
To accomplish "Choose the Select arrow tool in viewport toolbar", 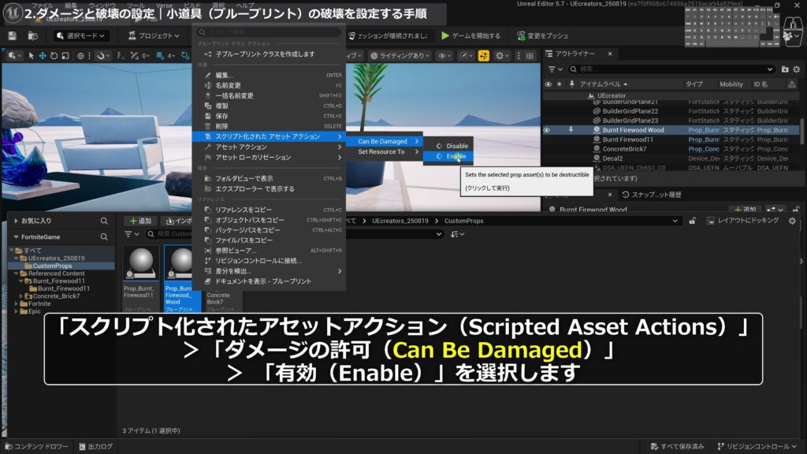I will click(x=32, y=56).
